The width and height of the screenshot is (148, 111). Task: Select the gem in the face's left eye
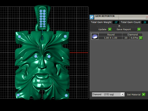click(36, 56)
